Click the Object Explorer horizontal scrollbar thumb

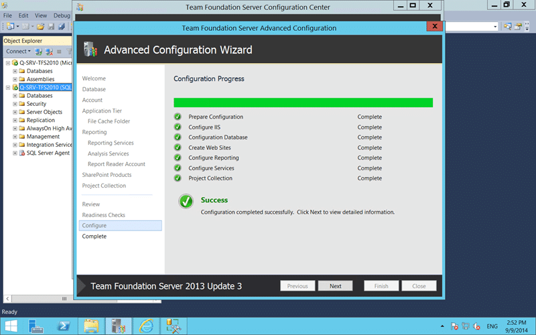[64, 298]
